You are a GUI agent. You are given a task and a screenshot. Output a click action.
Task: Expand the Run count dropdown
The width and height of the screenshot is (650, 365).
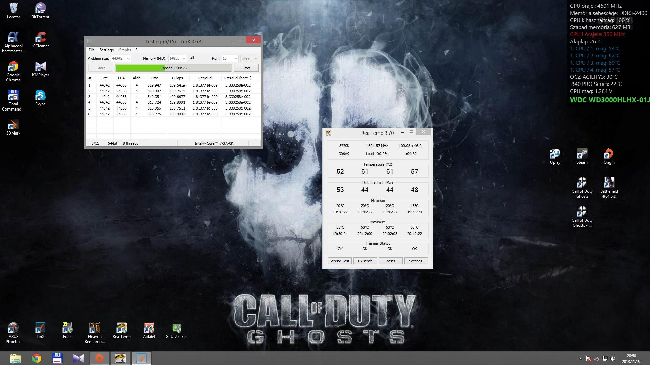pos(236,59)
